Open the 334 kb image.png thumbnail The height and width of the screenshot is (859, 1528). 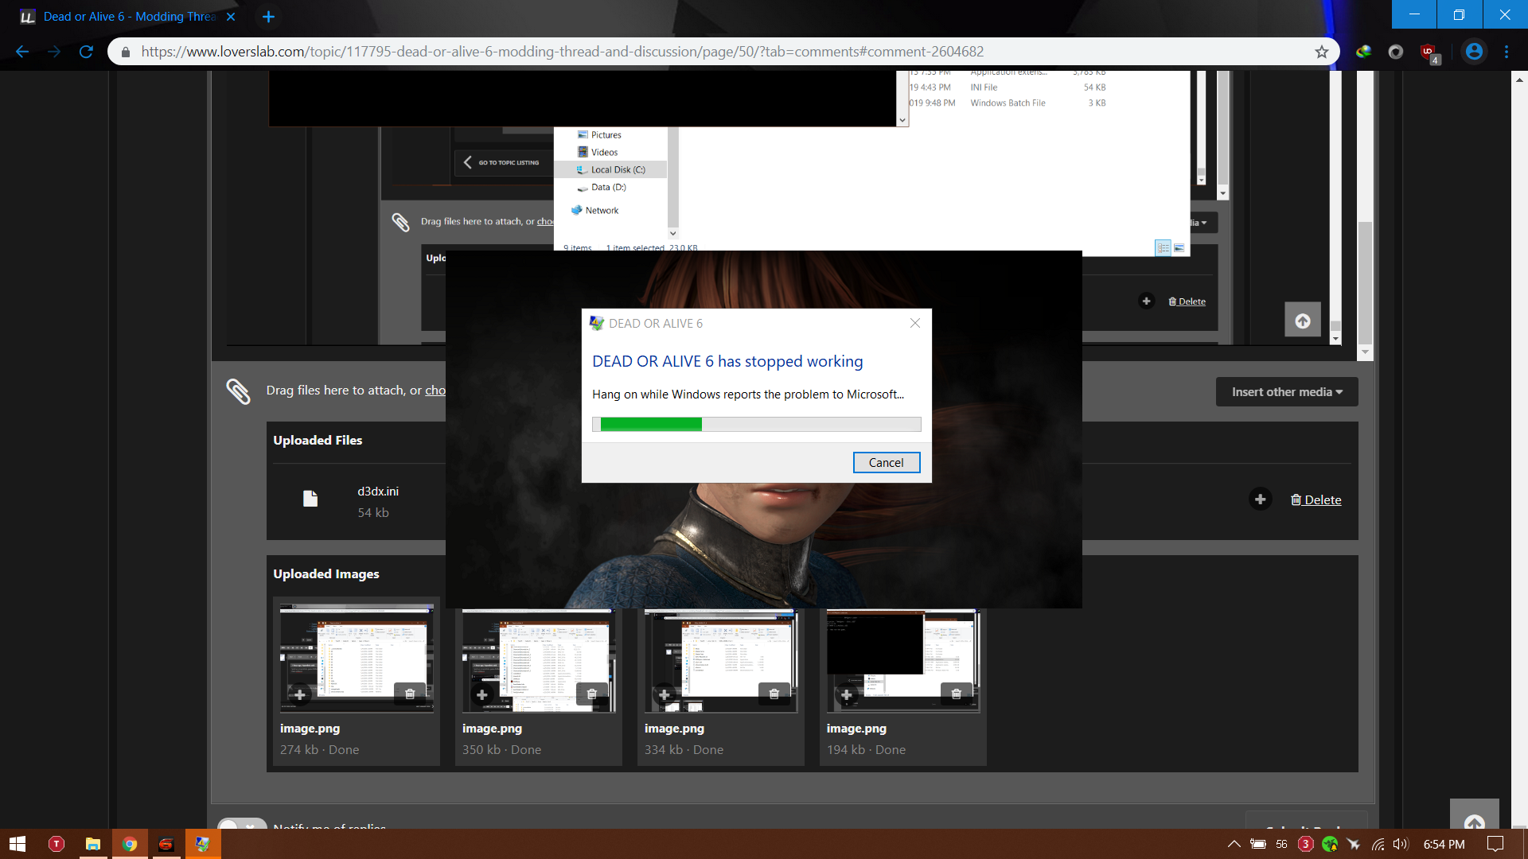point(721,661)
